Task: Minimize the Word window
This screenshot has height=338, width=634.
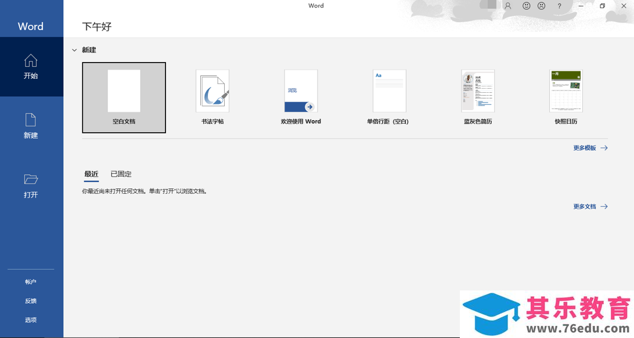Action: [581, 6]
